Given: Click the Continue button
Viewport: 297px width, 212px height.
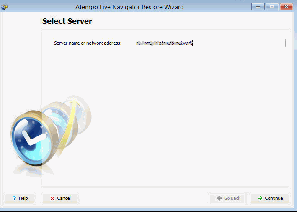Looking at the screenshot, I should click(270, 198).
